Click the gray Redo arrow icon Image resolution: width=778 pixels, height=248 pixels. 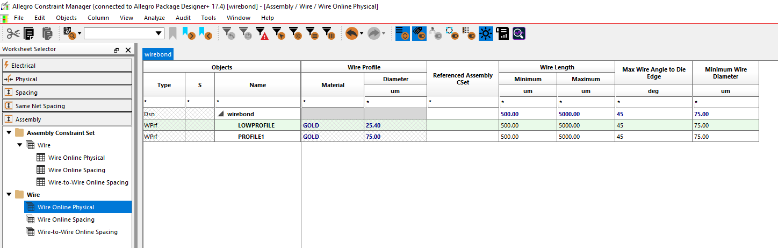tap(373, 33)
